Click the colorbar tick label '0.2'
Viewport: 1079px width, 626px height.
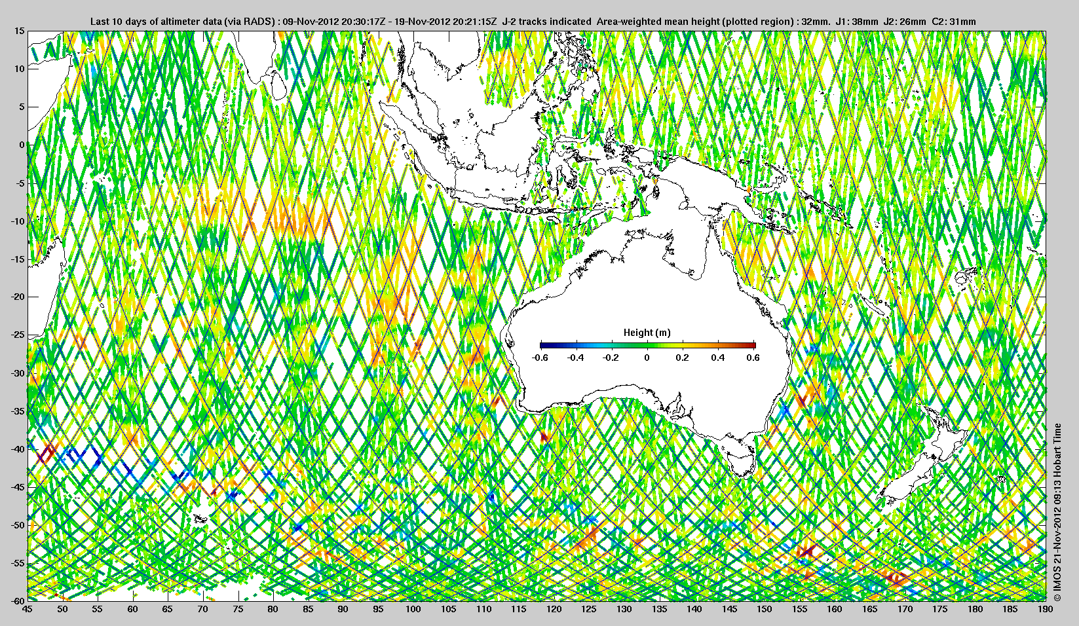pos(683,358)
